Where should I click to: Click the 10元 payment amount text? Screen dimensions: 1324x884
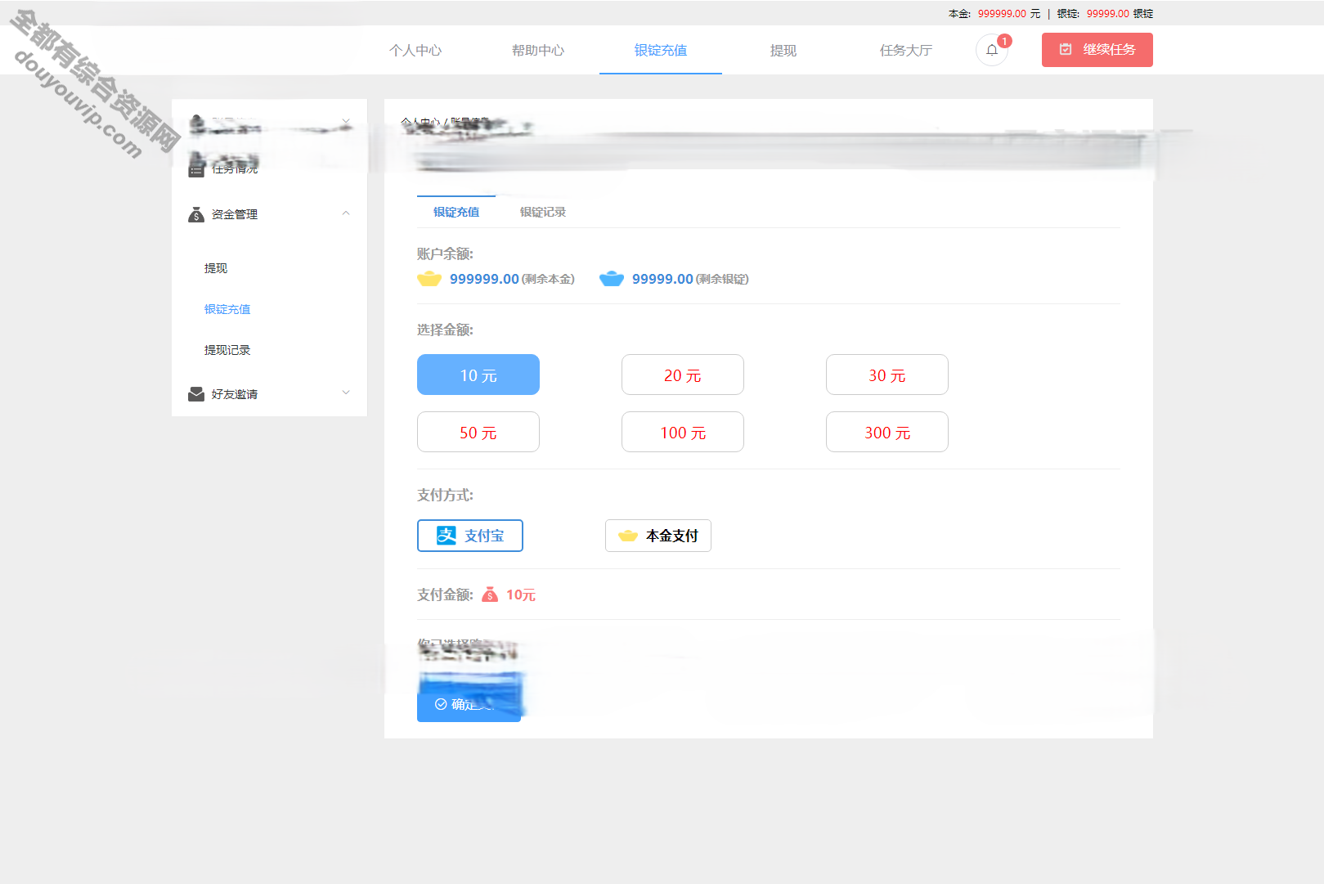(x=521, y=595)
